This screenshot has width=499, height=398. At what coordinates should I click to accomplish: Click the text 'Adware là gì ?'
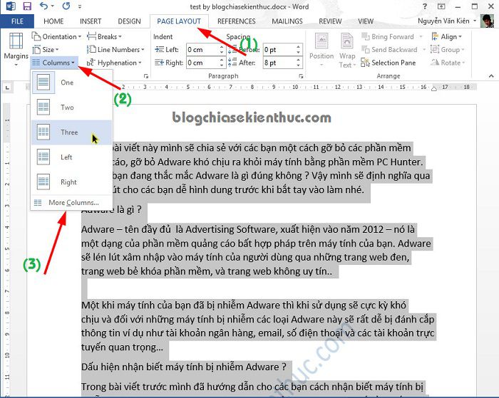click(111, 209)
